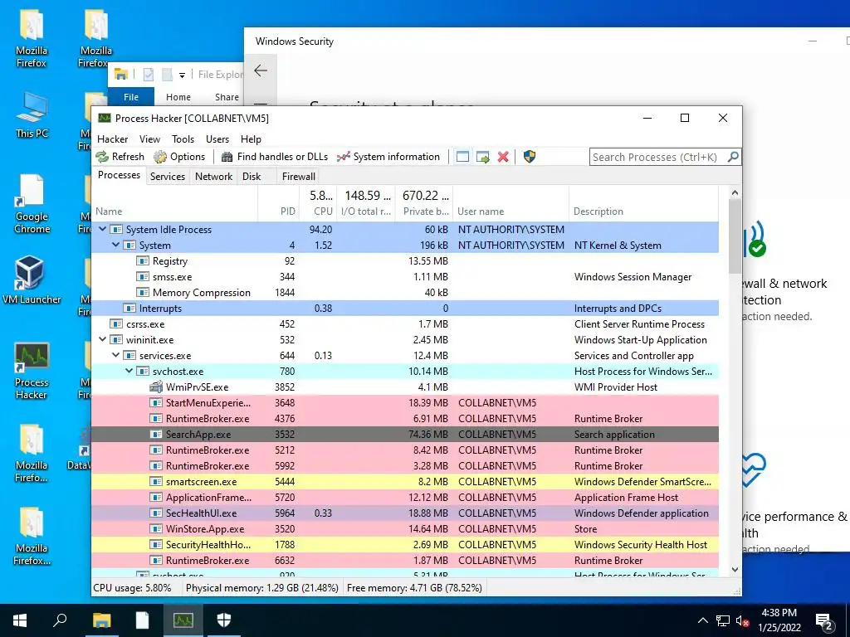Viewport: 850px width, 637px height.
Task: Click the taskbar search magnifier
Action: [x=60, y=620]
